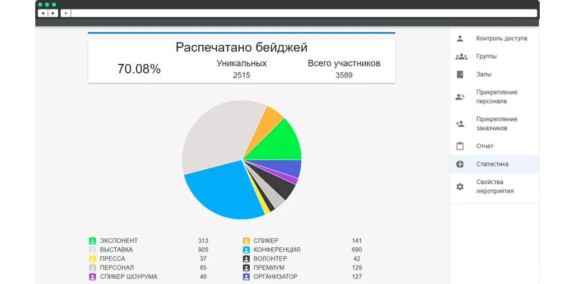This screenshot has width=575, height=284.
Task: Click the people icon next to Группы
Action: 461,56
